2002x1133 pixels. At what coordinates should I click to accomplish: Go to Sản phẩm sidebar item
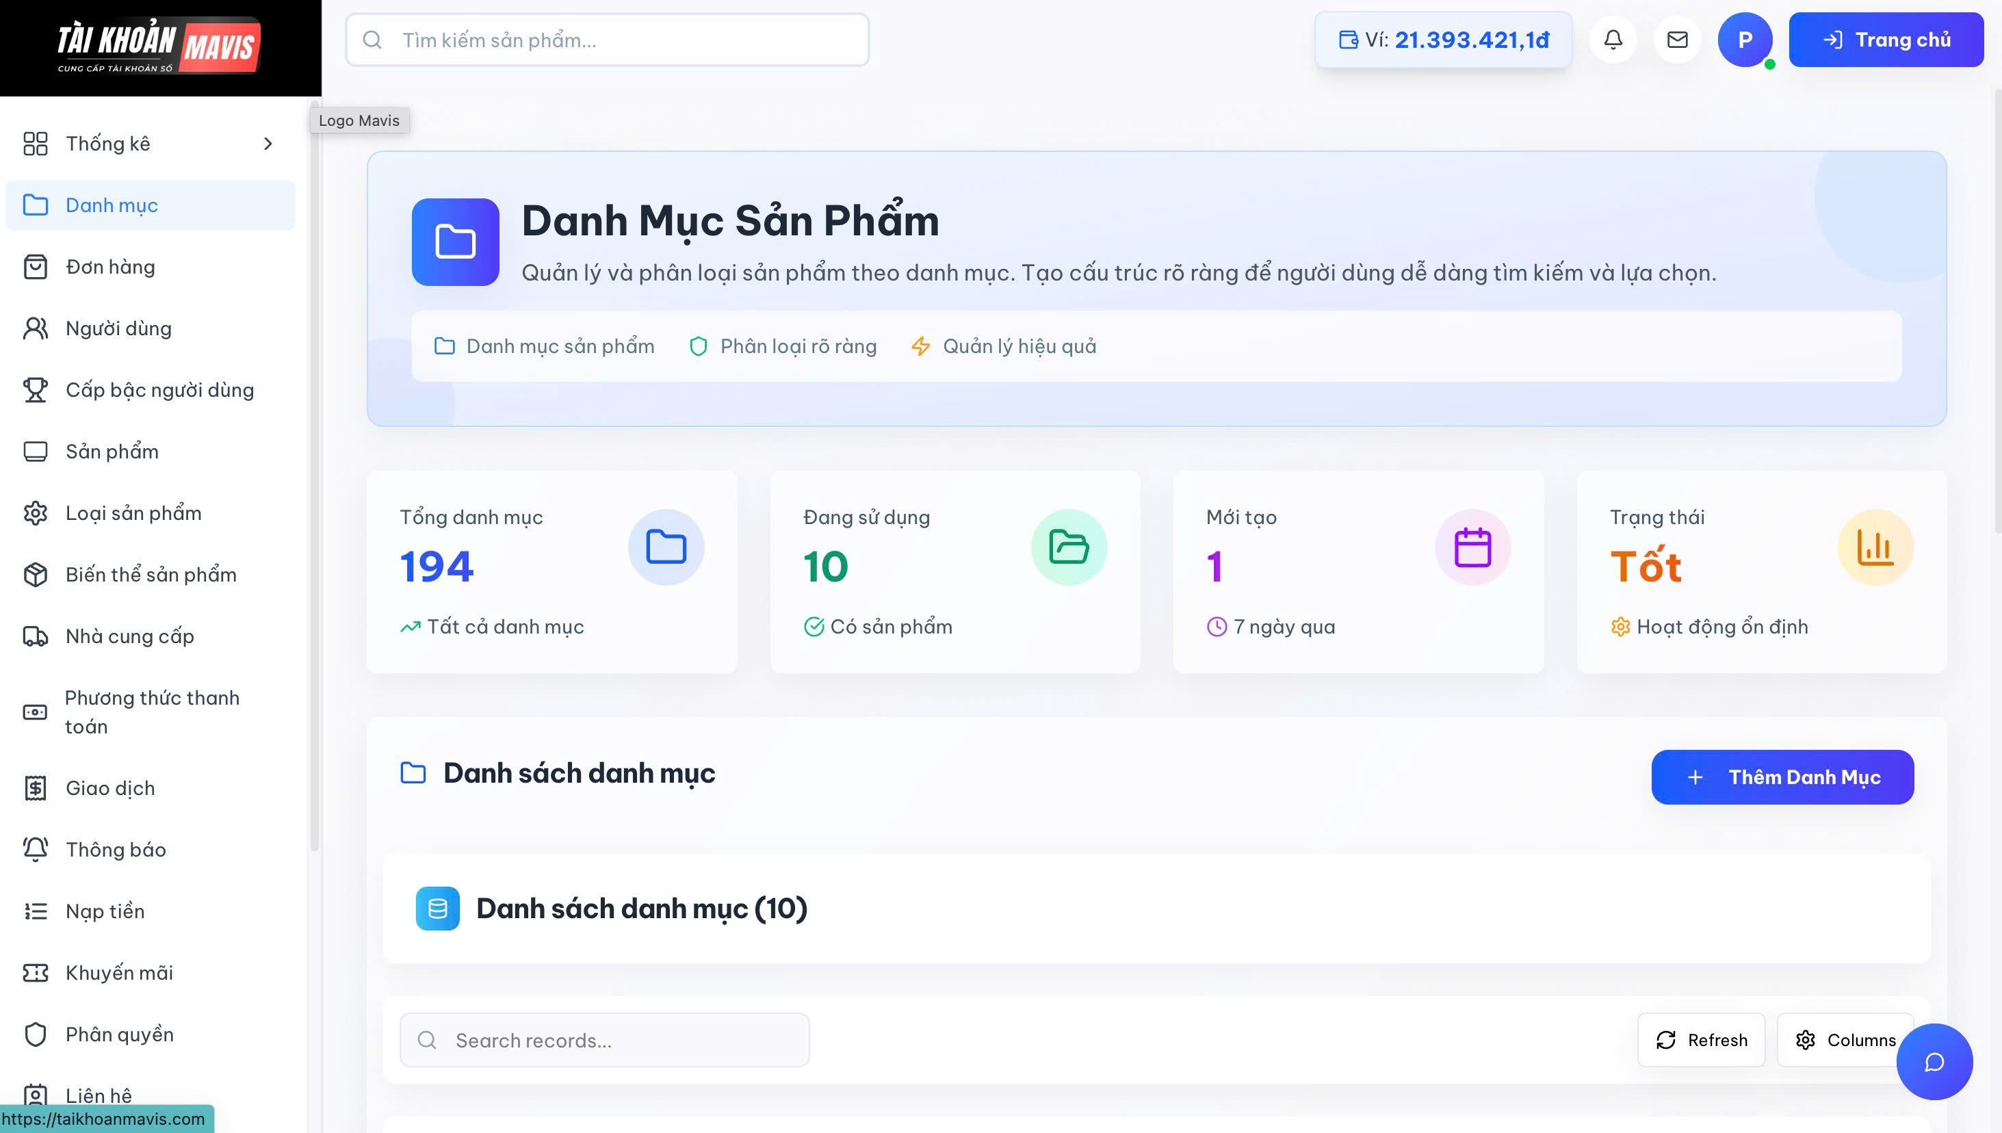pos(112,452)
